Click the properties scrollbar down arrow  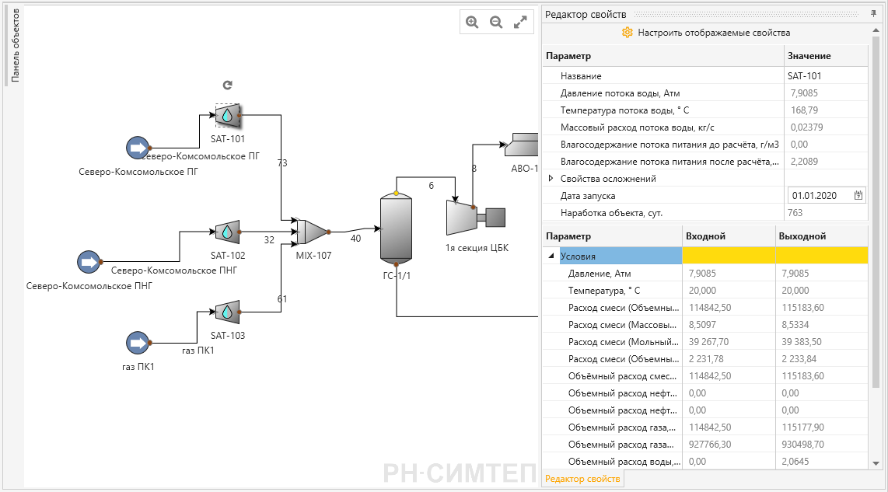coord(876,463)
